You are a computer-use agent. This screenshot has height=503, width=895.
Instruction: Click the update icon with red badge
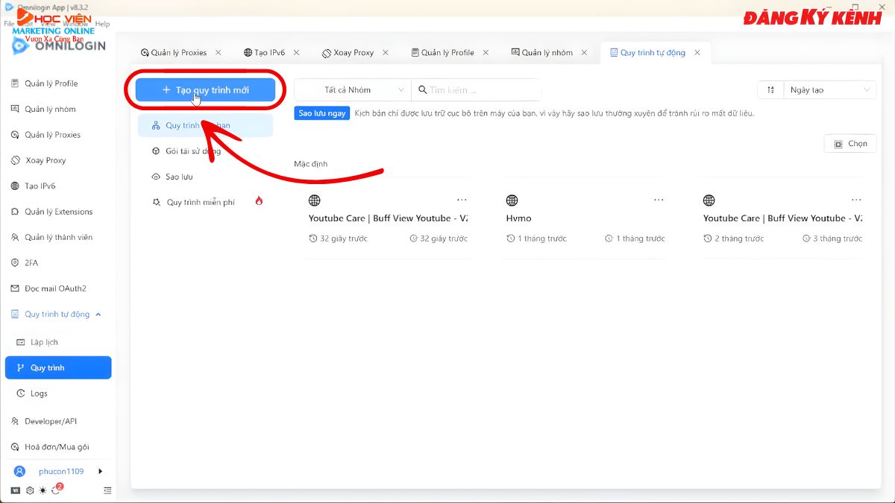click(x=57, y=490)
